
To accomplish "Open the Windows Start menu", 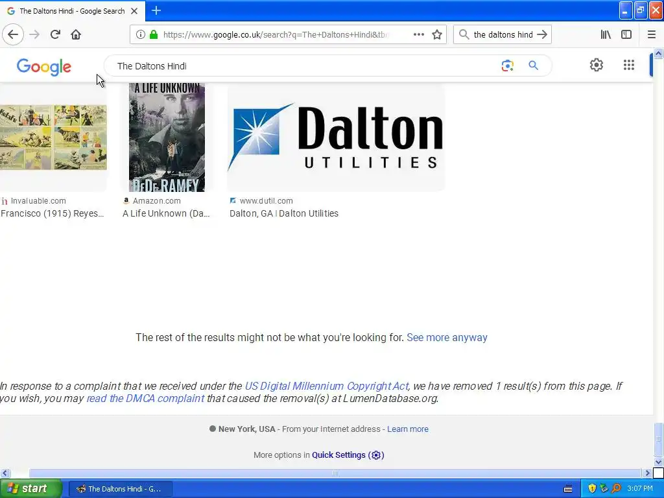I will click(30, 489).
